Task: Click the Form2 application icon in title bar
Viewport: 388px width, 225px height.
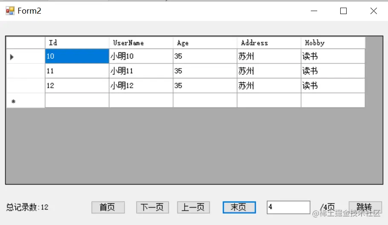Action: (x=10, y=11)
